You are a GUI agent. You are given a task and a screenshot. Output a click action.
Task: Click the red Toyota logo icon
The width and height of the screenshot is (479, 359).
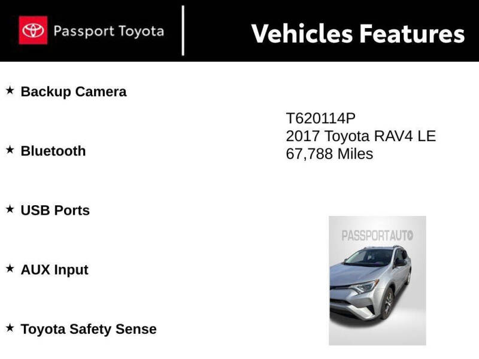point(33,31)
